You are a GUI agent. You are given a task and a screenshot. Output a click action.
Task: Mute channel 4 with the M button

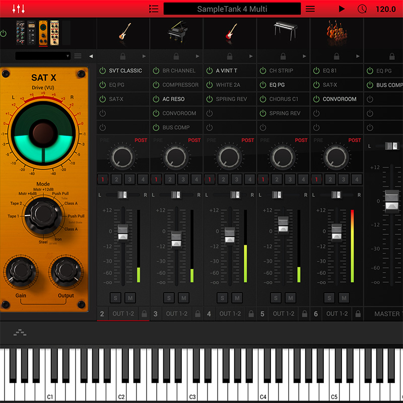coord(237,298)
